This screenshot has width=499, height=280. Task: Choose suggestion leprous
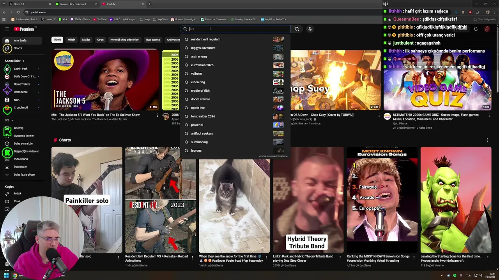click(234, 150)
